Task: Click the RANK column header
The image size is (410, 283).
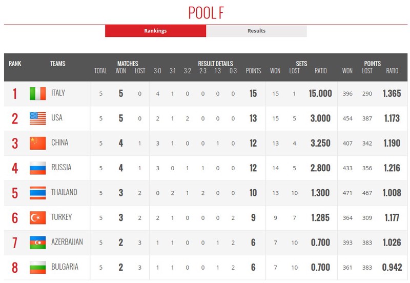Action: click(x=15, y=64)
